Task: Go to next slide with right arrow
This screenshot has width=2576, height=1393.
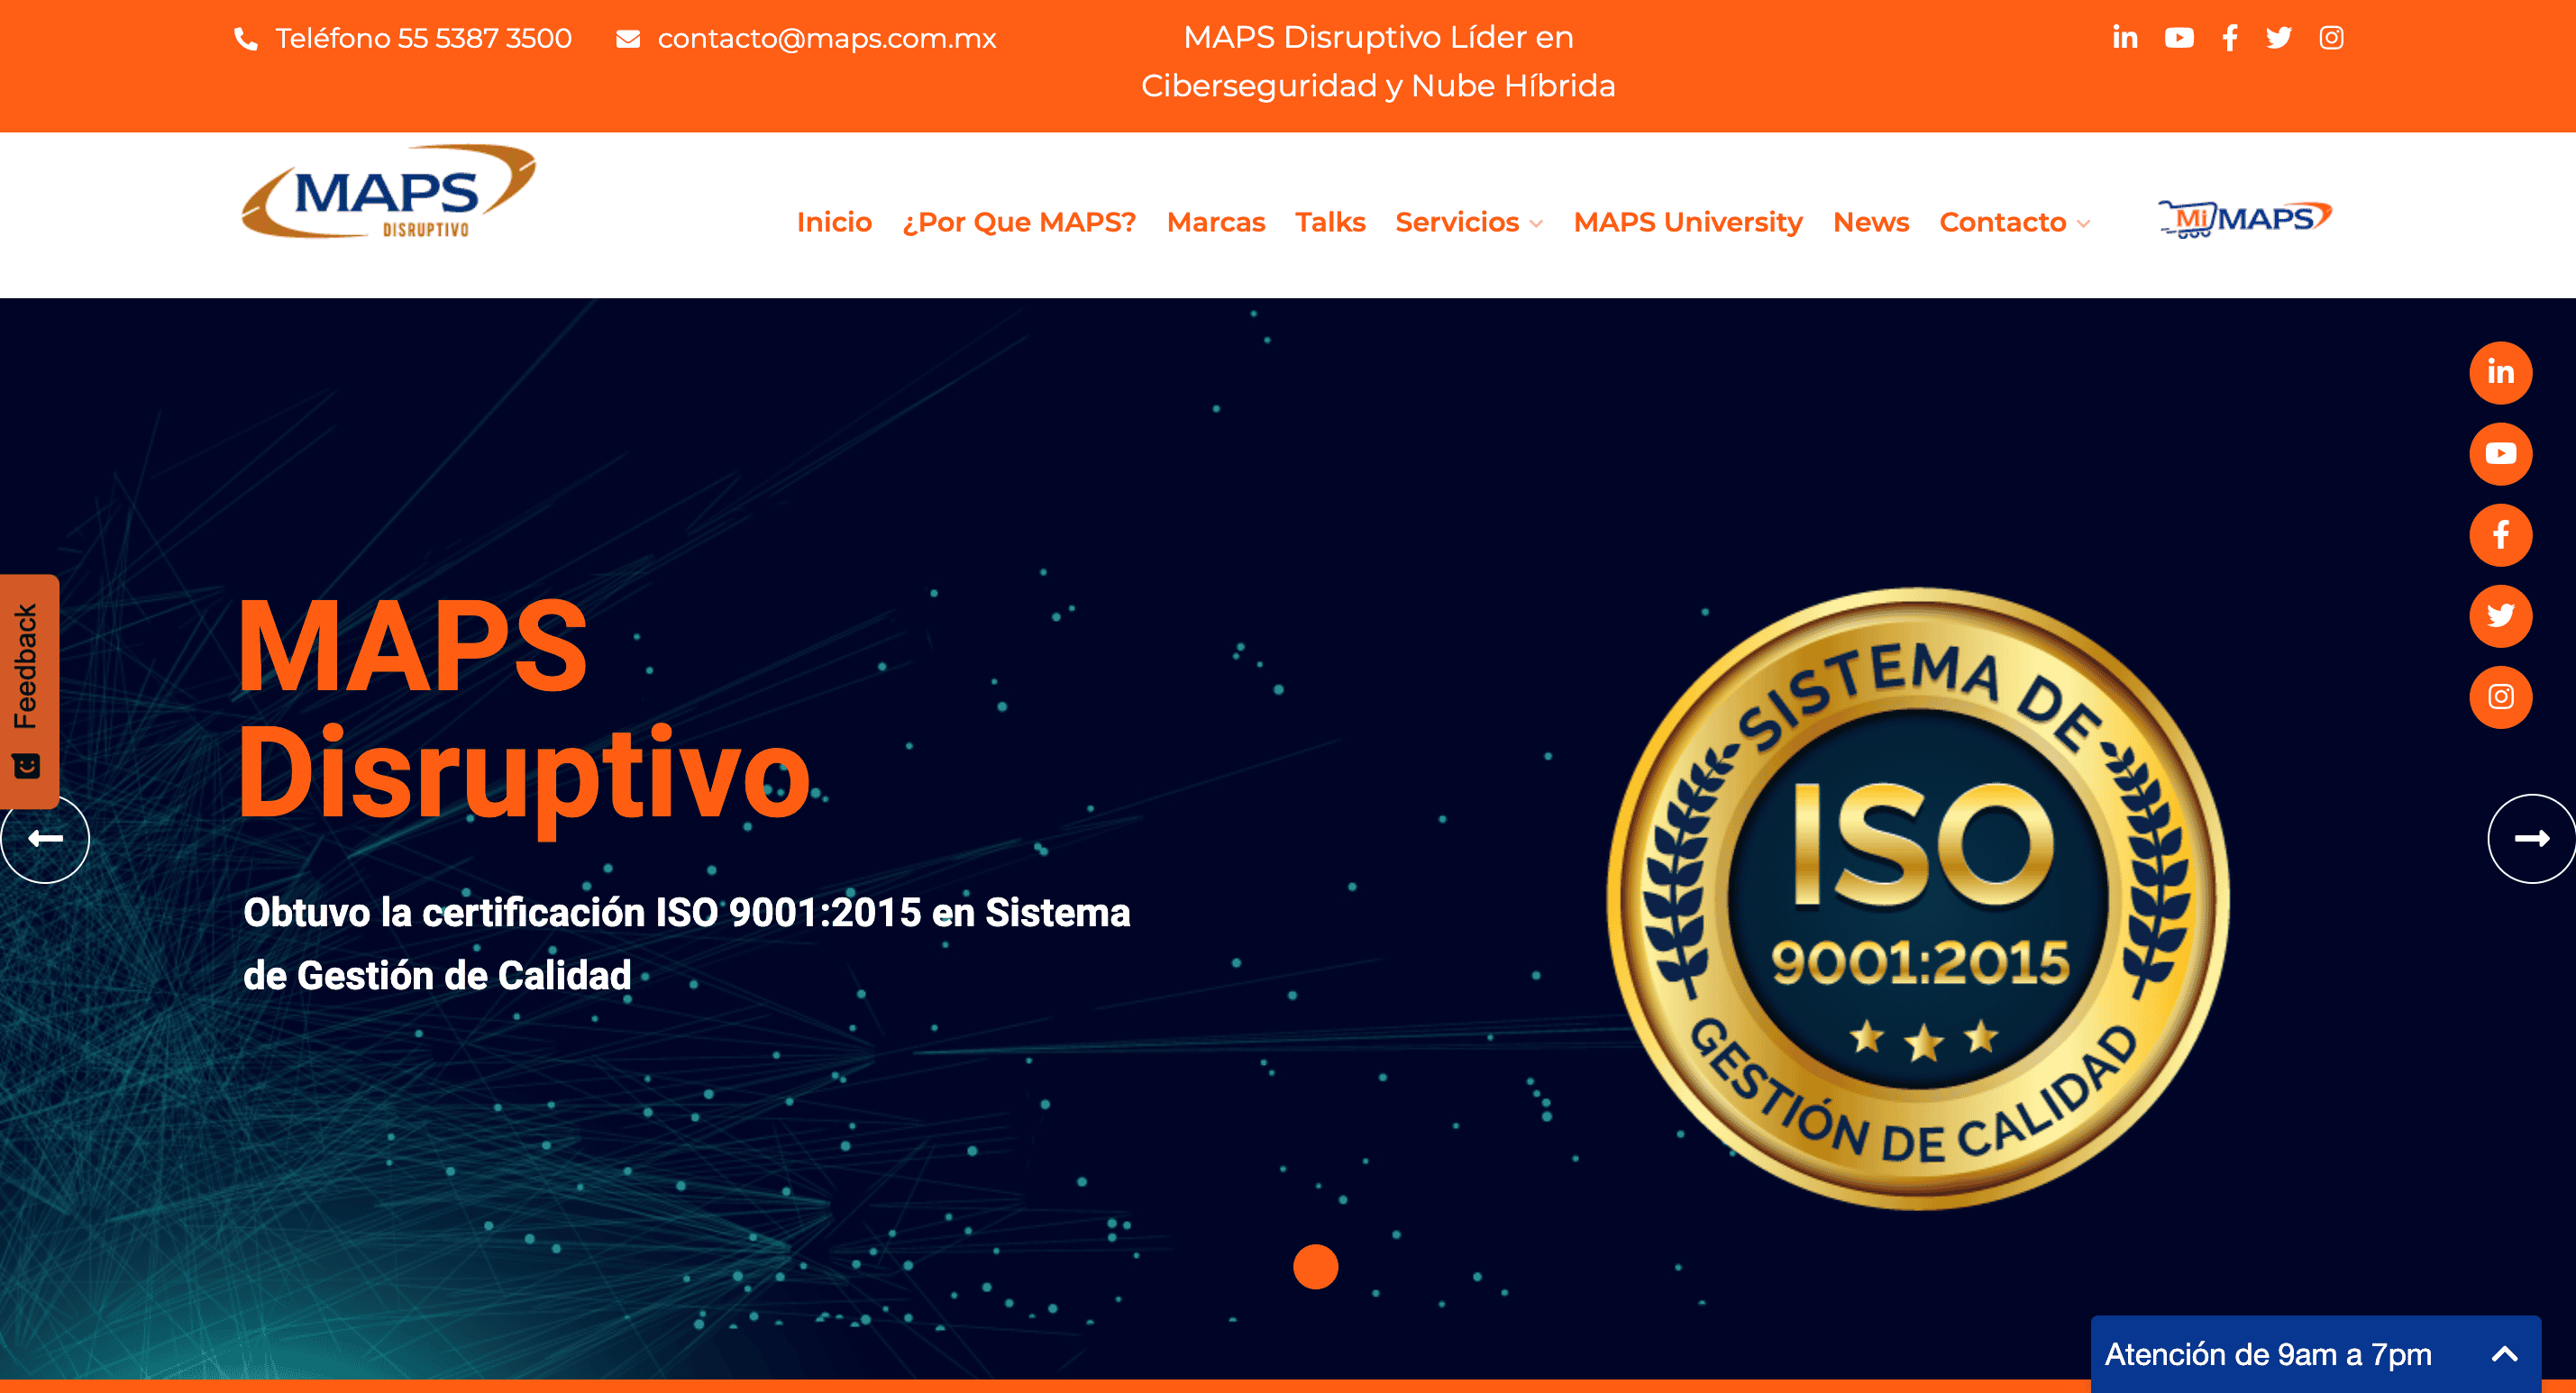Action: pyautogui.click(x=2532, y=838)
